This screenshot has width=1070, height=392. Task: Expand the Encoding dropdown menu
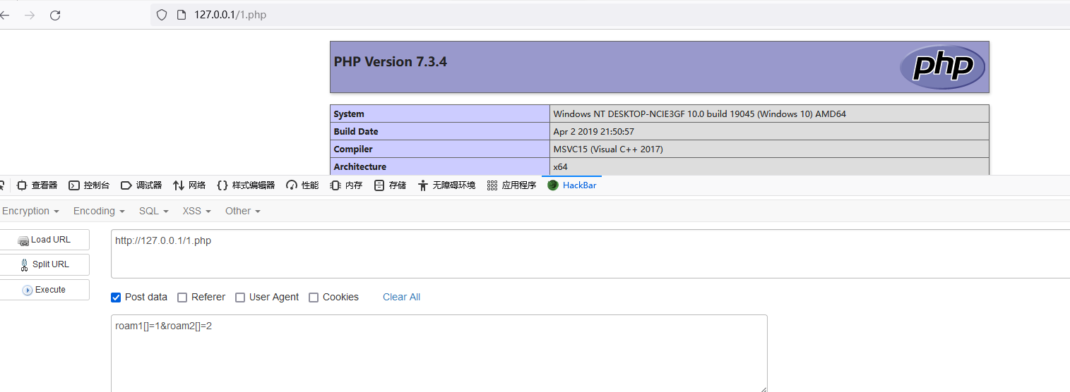[99, 211]
